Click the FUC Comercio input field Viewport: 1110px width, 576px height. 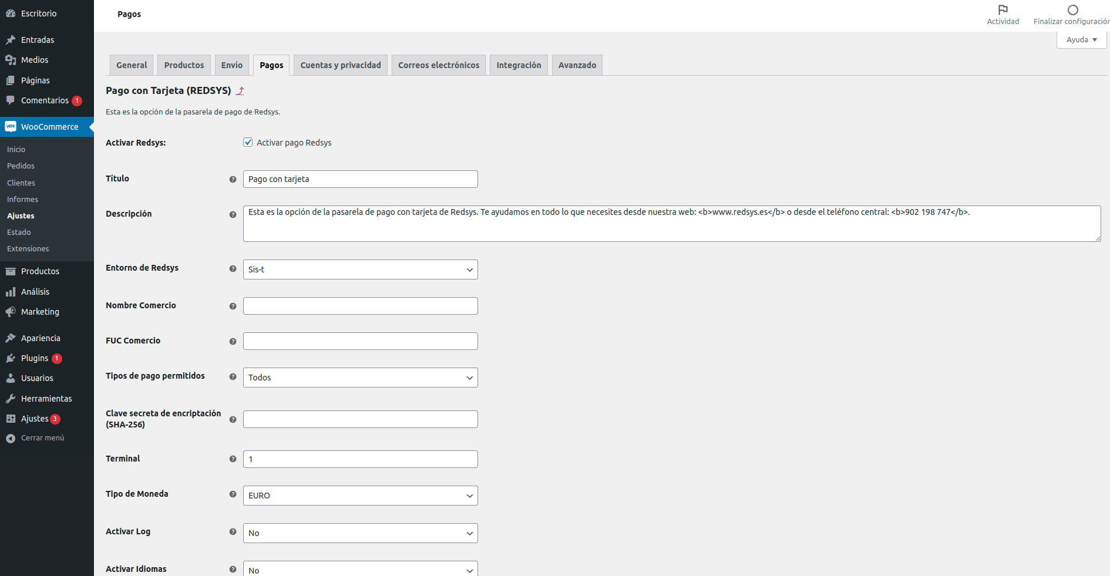coord(361,341)
